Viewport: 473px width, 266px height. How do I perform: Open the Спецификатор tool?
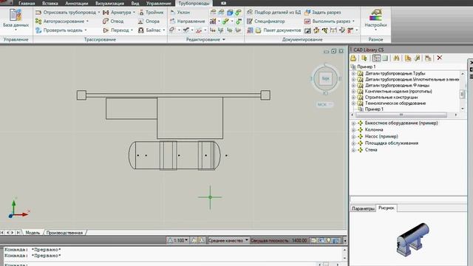(266, 21)
